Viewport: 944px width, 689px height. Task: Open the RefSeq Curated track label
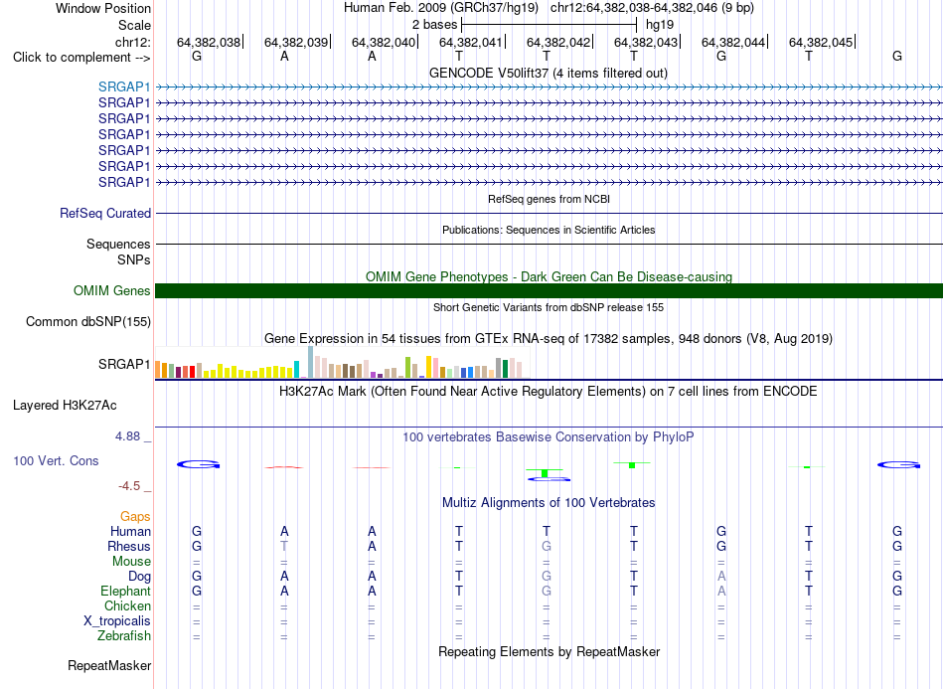(105, 213)
